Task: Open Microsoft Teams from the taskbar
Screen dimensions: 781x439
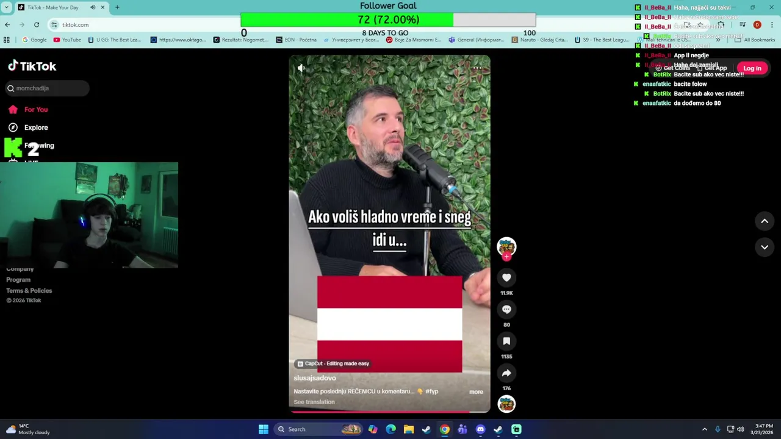Action: point(462,429)
